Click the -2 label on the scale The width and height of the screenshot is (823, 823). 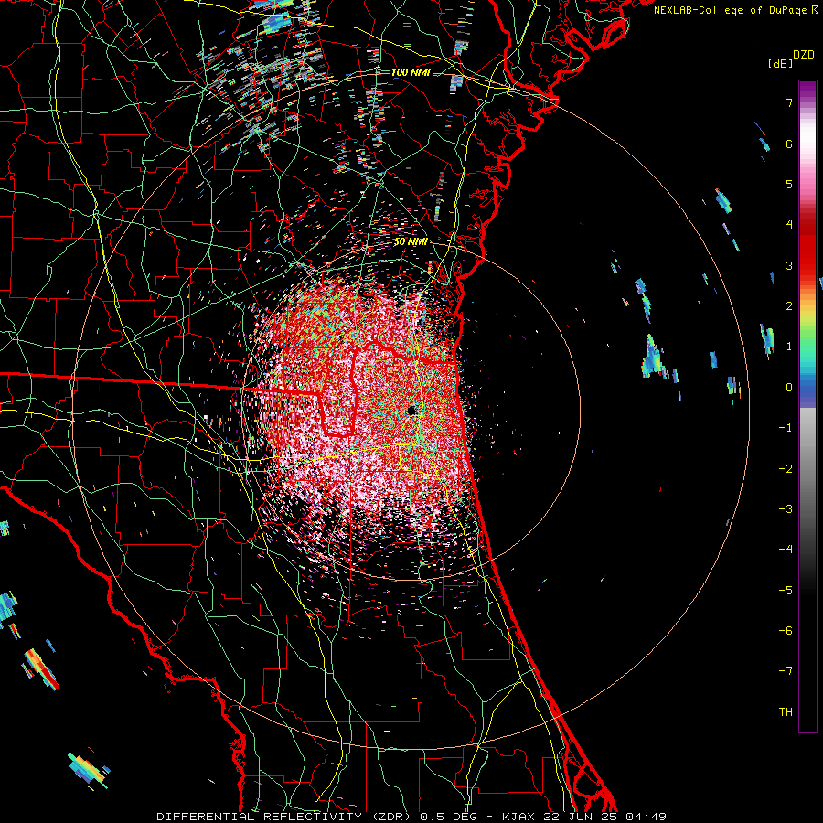[786, 468]
